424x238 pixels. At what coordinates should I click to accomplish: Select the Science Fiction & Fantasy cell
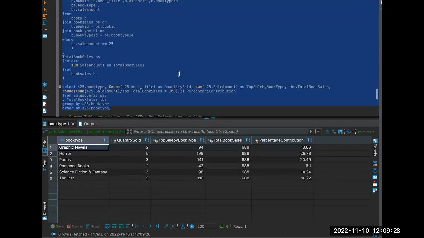[83, 172]
